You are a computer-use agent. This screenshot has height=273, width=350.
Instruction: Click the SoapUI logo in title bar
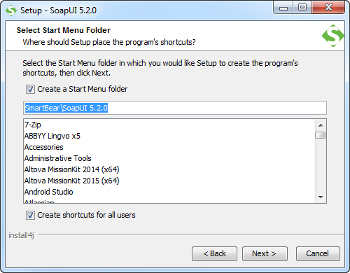[x=11, y=10]
